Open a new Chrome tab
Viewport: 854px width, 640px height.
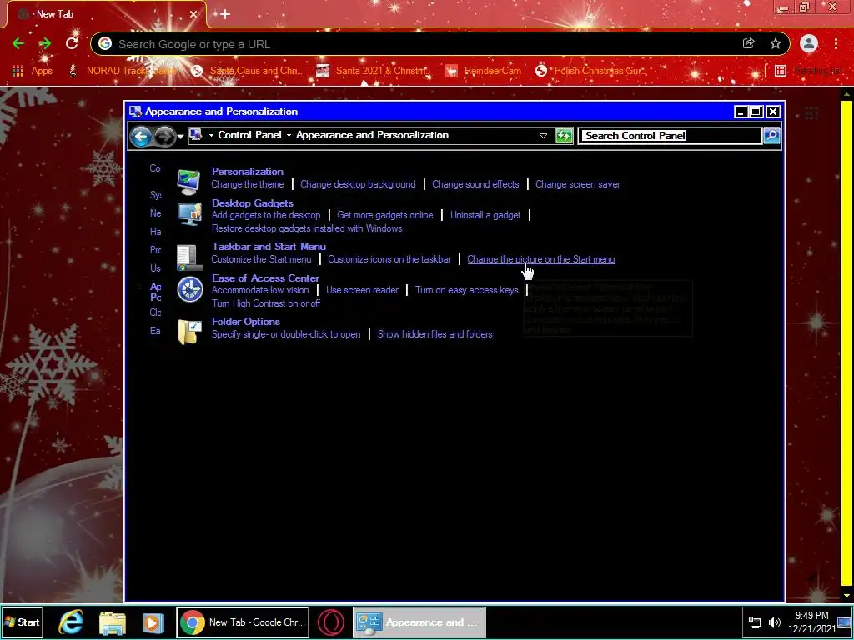click(225, 15)
